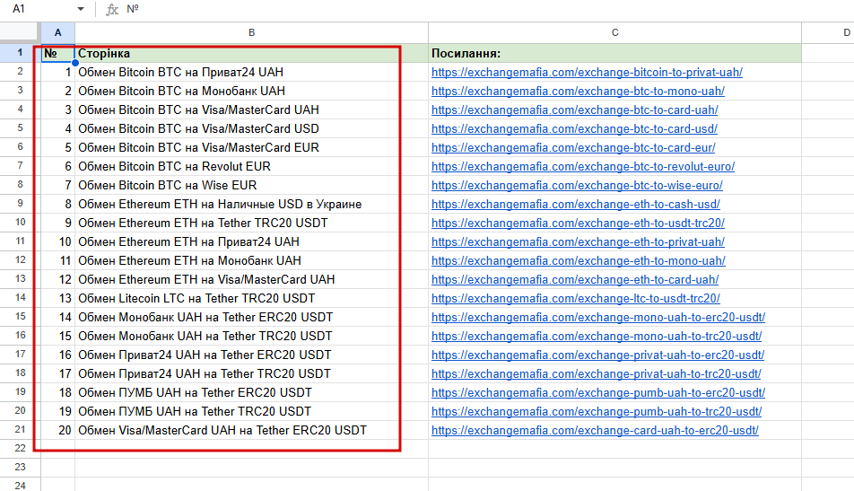Screen dimensions: 854x491
Task: Select cell Обмен Монобанк UAH на Tether TRC20
Action: tap(251, 337)
